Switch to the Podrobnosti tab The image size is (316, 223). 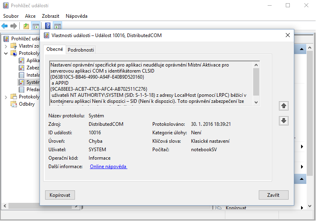click(x=81, y=50)
